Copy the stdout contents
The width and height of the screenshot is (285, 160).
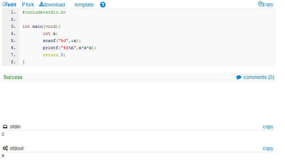point(268,148)
